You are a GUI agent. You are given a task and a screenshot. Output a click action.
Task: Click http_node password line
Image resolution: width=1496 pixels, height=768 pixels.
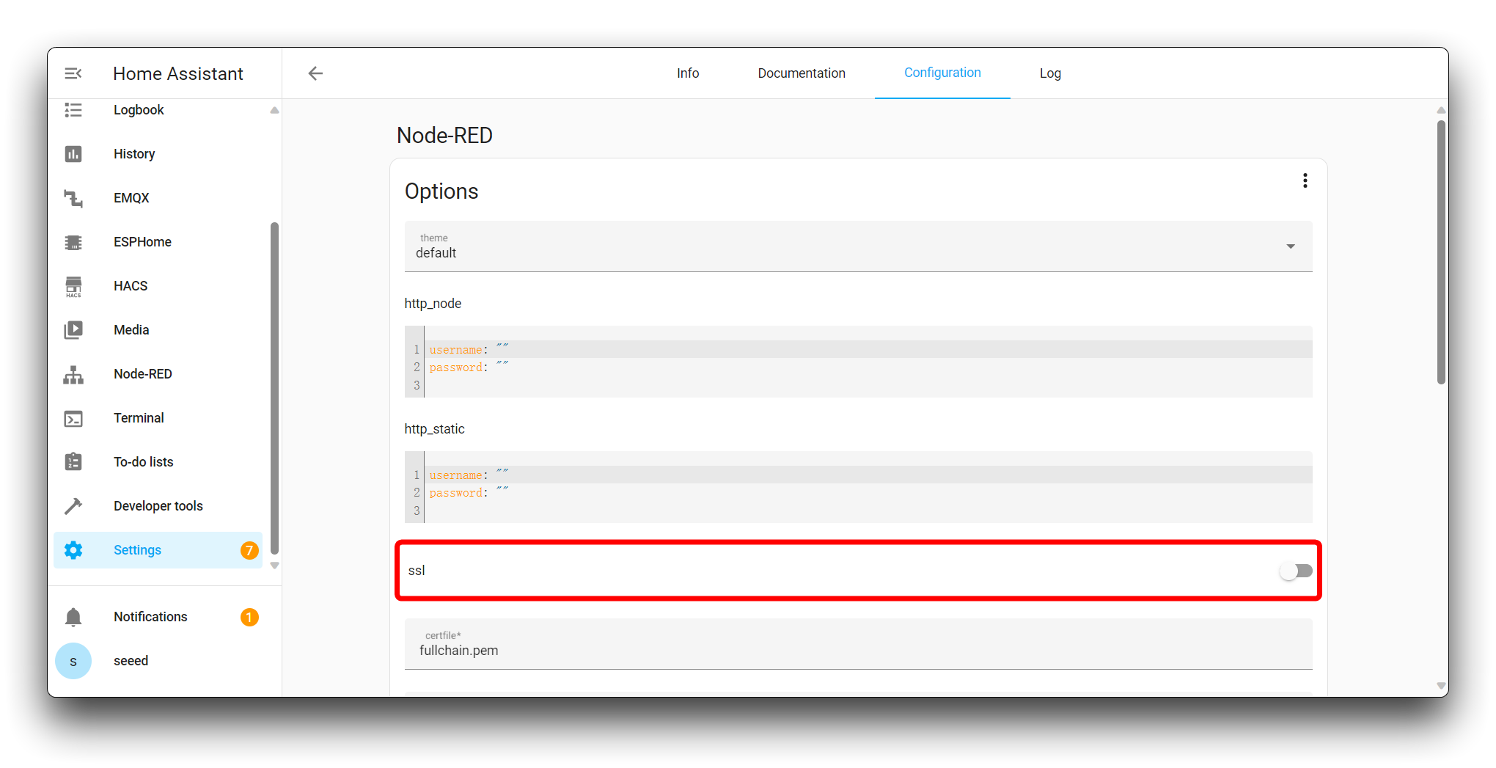click(x=868, y=367)
